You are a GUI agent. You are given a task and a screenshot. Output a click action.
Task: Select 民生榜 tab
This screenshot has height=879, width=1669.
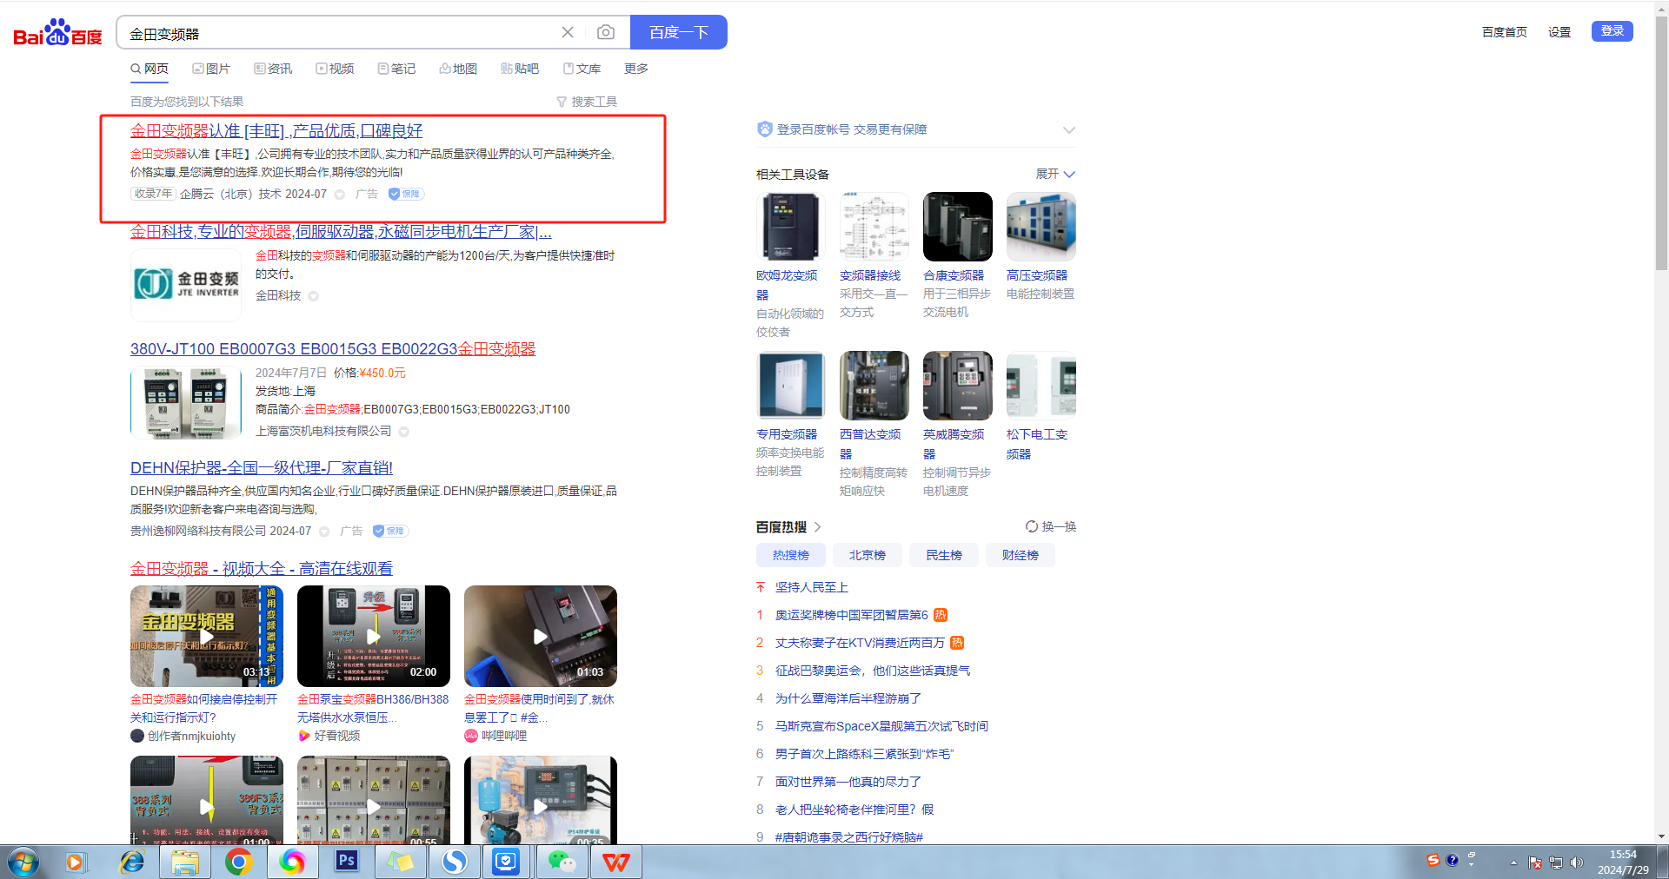944,555
